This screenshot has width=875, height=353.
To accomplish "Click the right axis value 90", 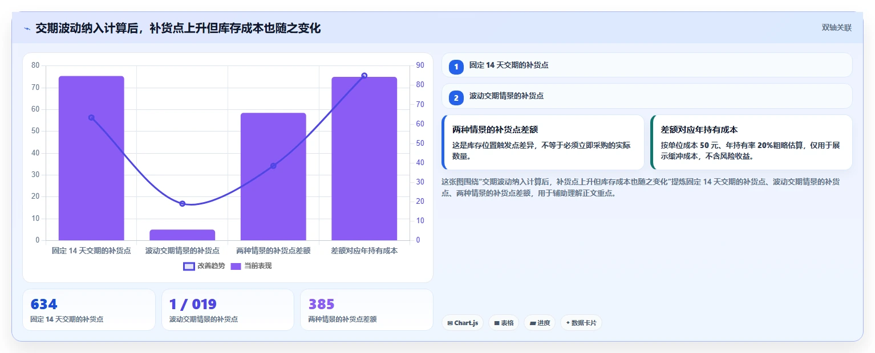I will coord(420,65).
